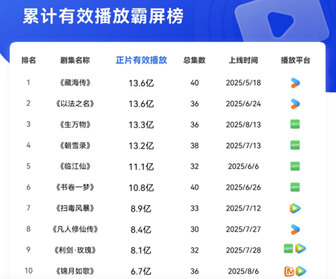Click rank number 5

(x=29, y=166)
